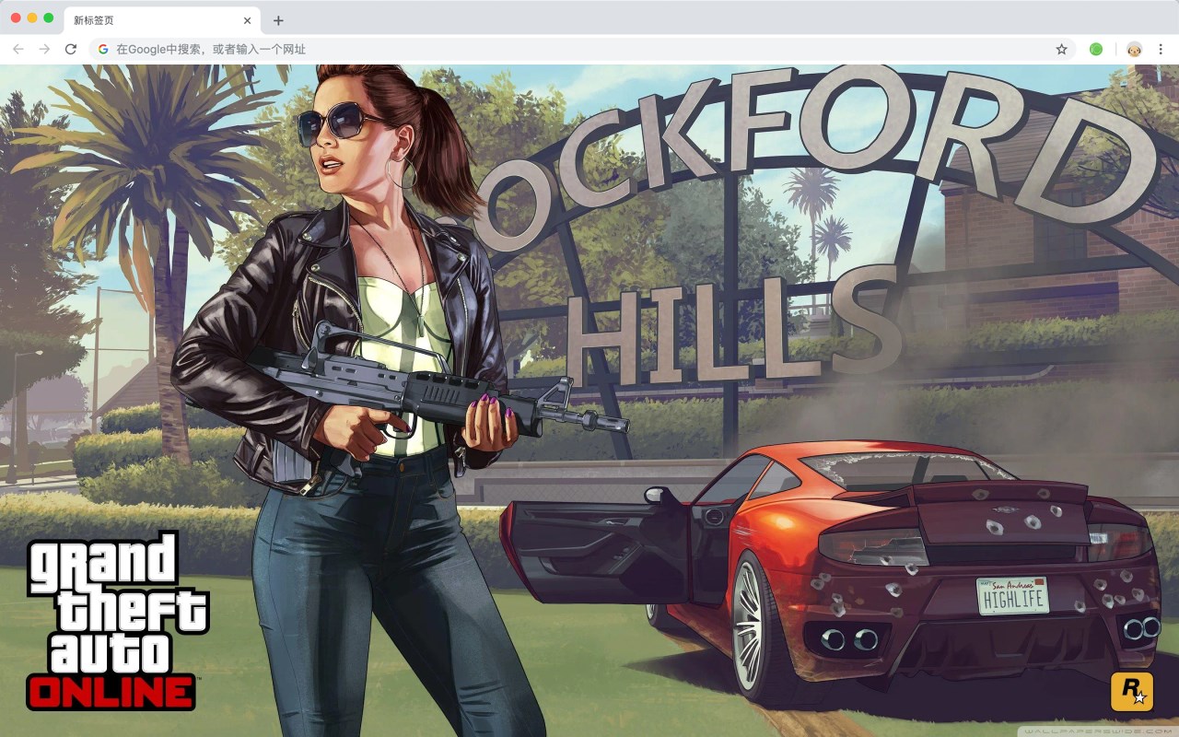Viewport: 1179px width, 737px height.
Task: Click the yellow minimize window button
Action: tap(32, 18)
